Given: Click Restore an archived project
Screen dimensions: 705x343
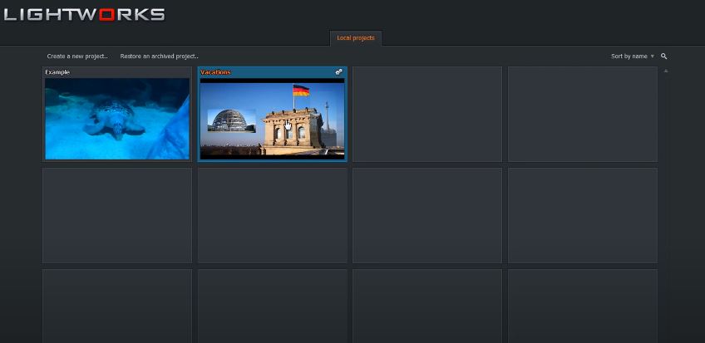Looking at the screenshot, I should click(x=159, y=56).
